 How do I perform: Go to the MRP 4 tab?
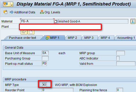click(x=105, y=38)
